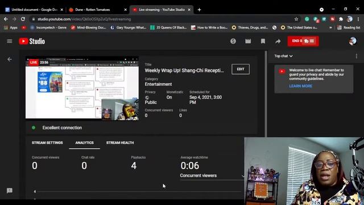364x205 pixels.
Task: Reload the page with refresh button
Action: 23,19
